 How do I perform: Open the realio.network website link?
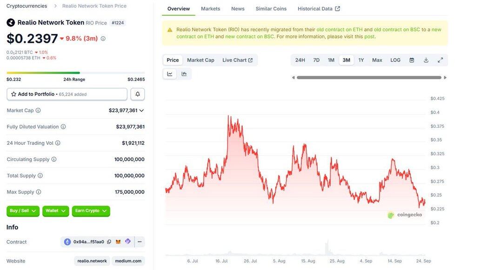(92, 261)
